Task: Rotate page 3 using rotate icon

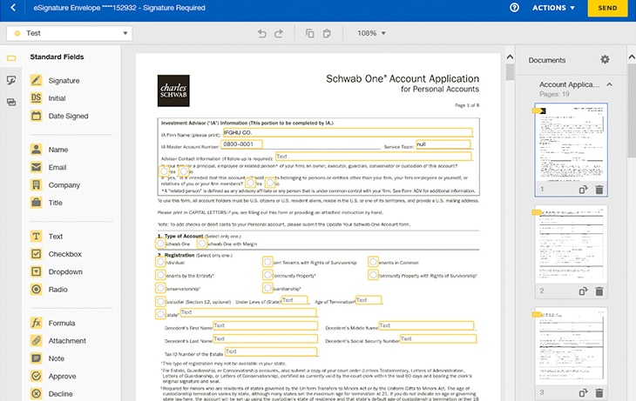Action: click(583, 392)
